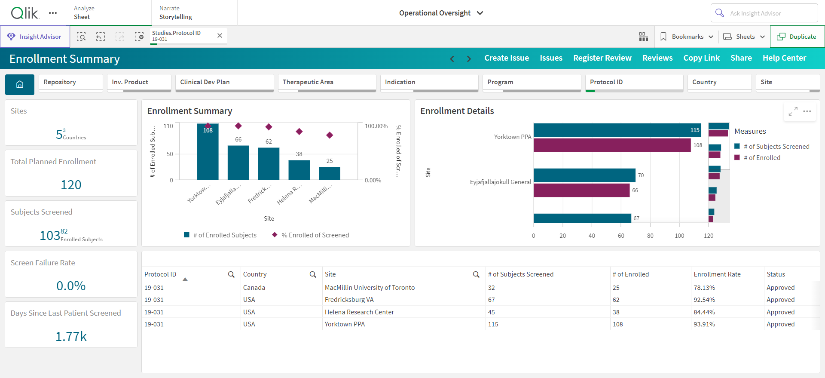Toggle '# of Enrolled Subjects' legend item
This screenshot has height=378, width=825.
[x=220, y=235]
